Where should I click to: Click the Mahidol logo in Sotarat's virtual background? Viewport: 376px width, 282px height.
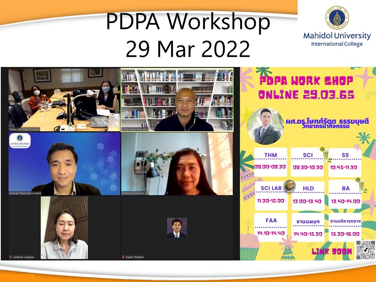click(x=20, y=140)
